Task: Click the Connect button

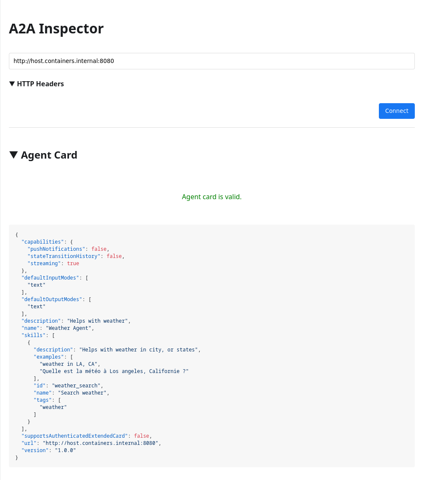Action: point(397,111)
